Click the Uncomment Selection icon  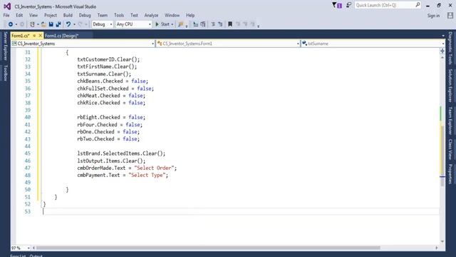point(202,24)
